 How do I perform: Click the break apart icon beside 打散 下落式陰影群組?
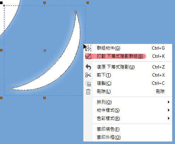(x=88, y=56)
